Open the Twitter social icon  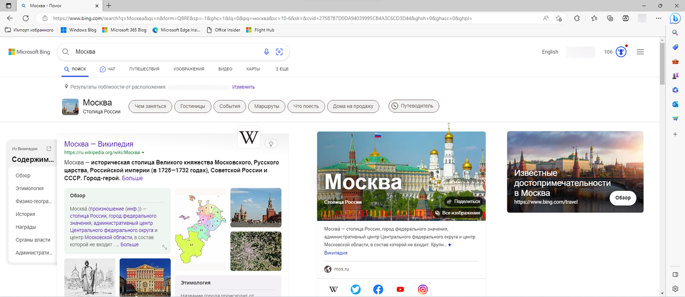click(x=356, y=290)
